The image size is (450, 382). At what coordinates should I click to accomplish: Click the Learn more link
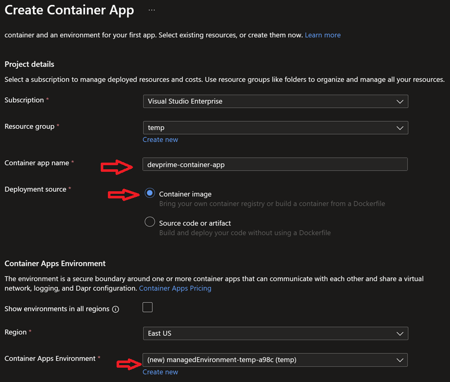point(323,35)
